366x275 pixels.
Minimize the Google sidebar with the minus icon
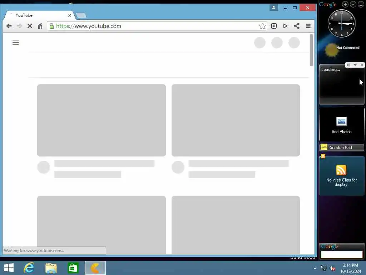(x=361, y=4)
